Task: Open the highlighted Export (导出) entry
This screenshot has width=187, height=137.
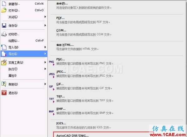Action: pyautogui.click(x=24, y=54)
